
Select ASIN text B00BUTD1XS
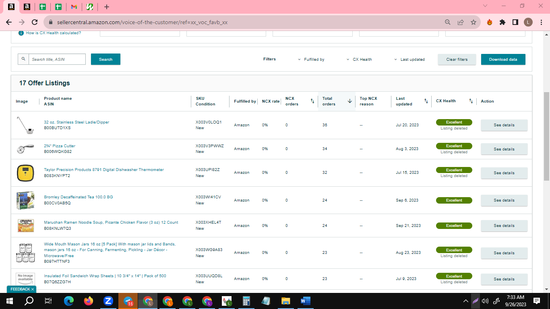pos(57,128)
